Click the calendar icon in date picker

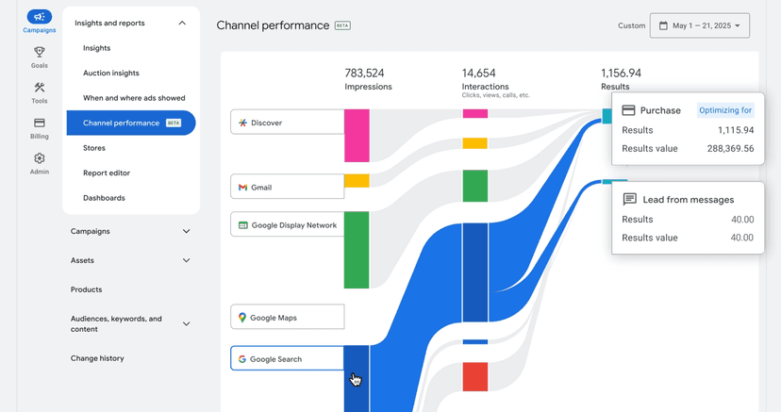tap(663, 25)
